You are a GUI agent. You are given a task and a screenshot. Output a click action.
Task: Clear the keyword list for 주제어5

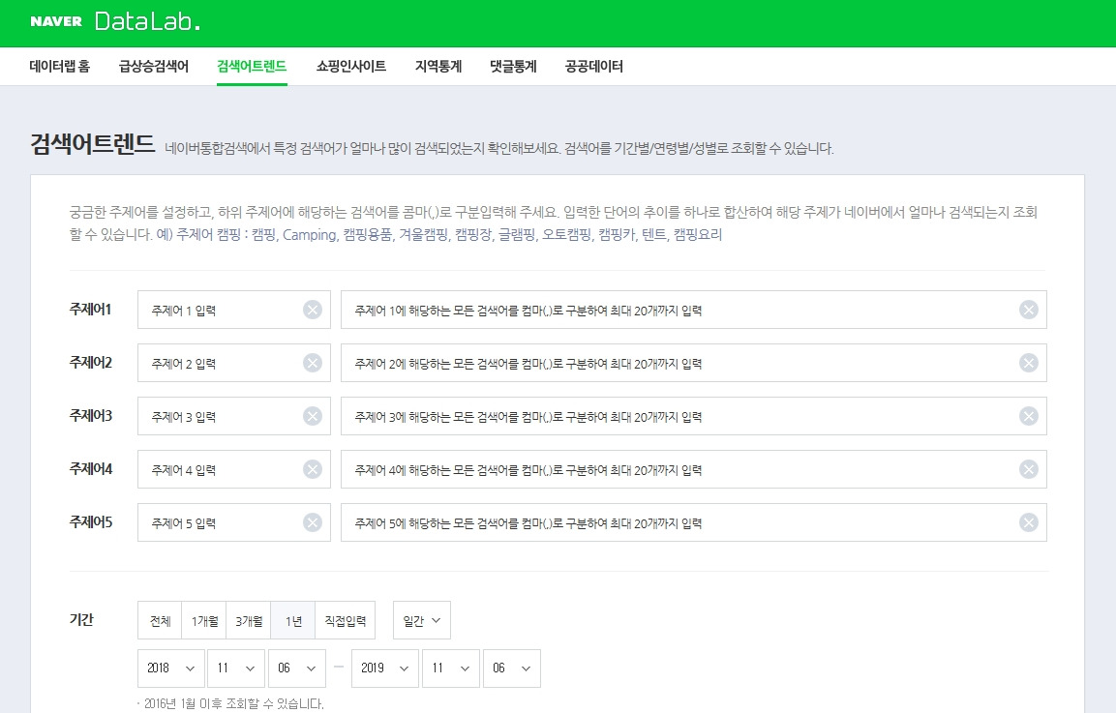click(x=1029, y=521)
